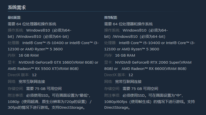Image resolution: width=206 pixels, height=115 pixels.
Task: Select the 64 位处理器 line under 推荐配置
Action: tap(128, 24)
